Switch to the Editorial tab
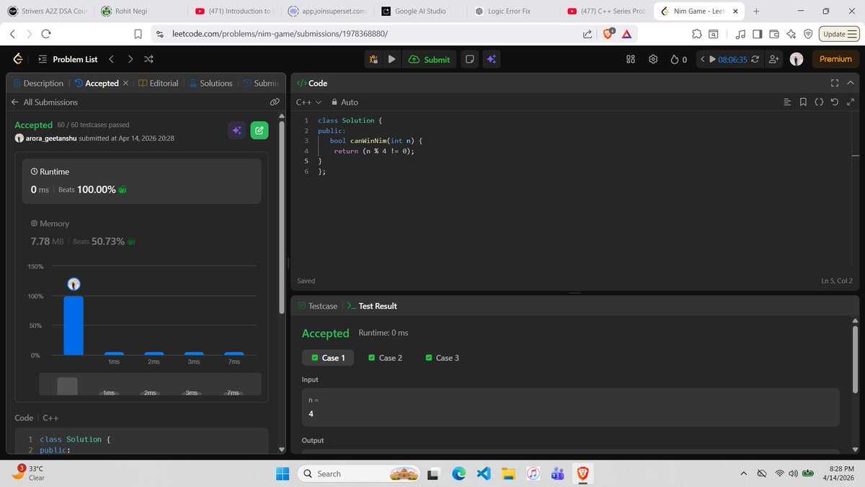Screen dimensions: 865x487 164,83
